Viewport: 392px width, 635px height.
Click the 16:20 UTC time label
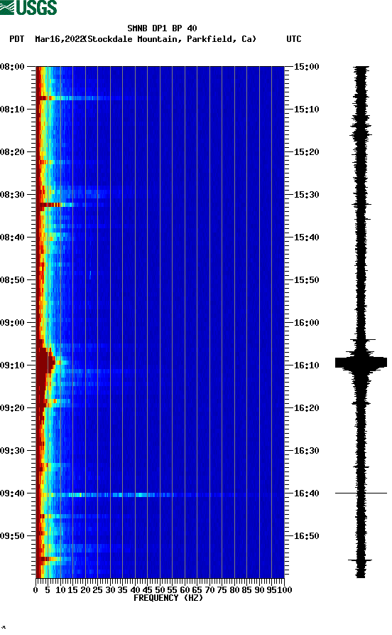point(306,408)
